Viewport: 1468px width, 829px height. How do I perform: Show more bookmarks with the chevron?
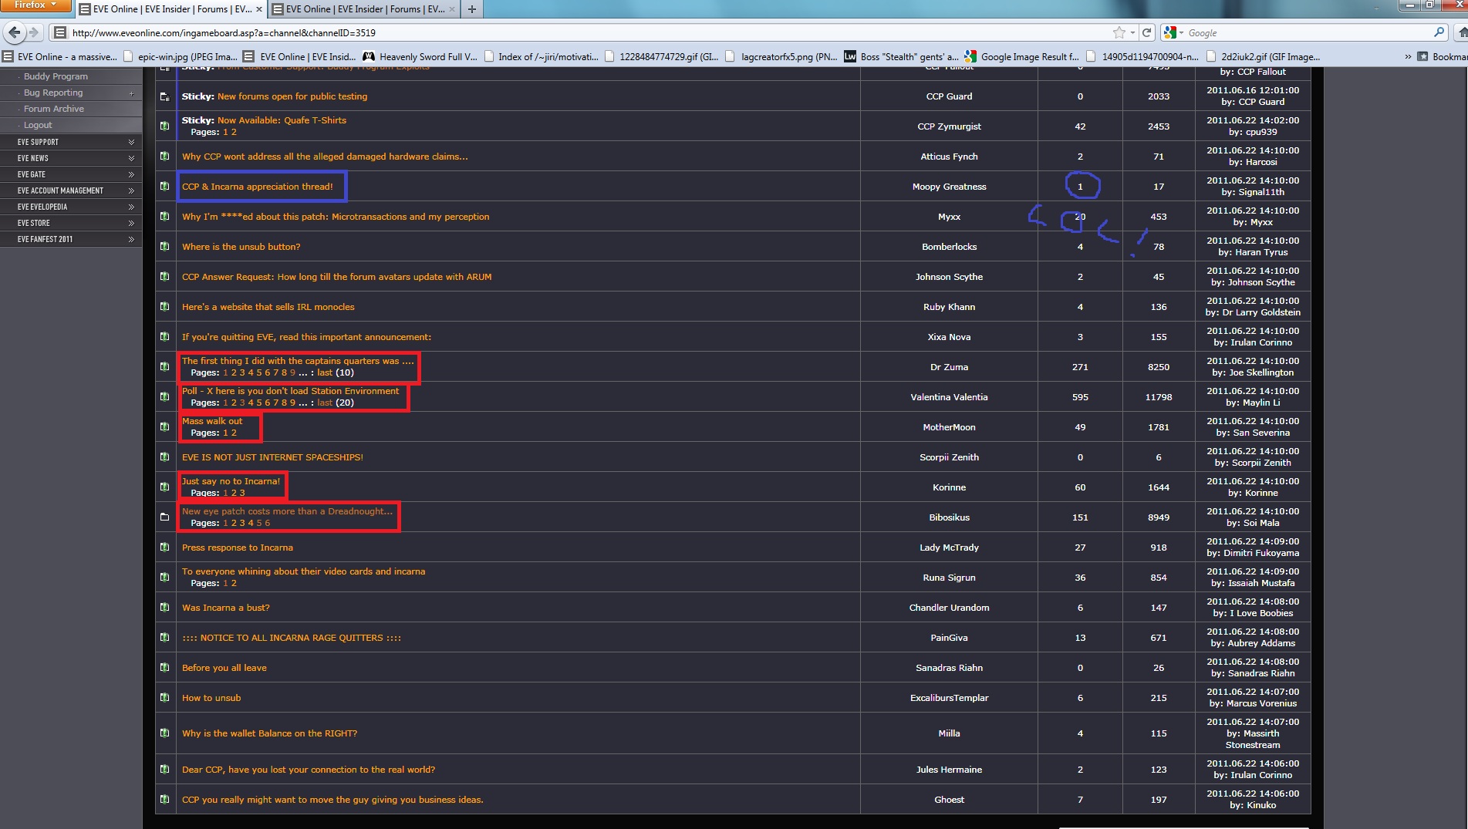pyautogui.click(x=1408, y=56)
